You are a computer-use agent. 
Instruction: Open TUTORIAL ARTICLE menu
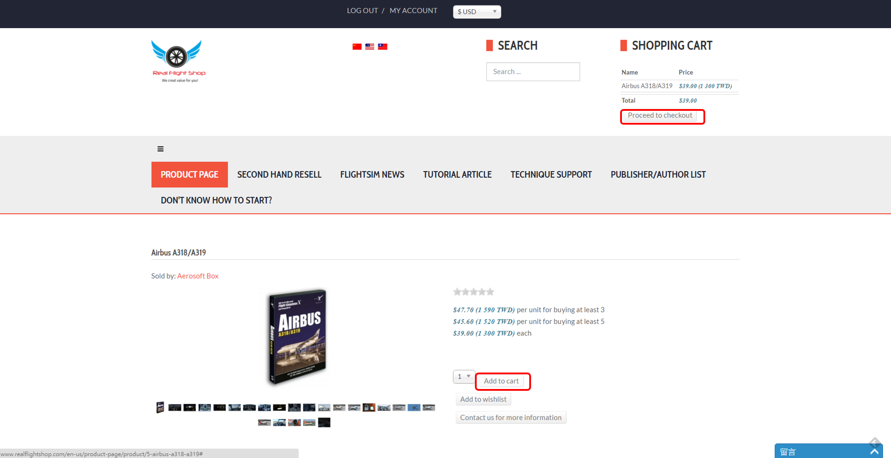coord(458,174)
